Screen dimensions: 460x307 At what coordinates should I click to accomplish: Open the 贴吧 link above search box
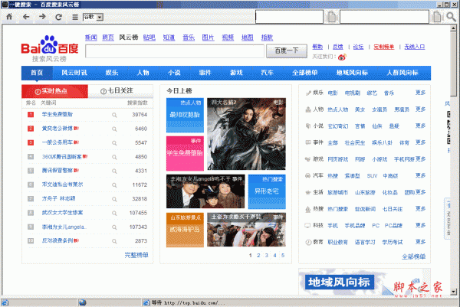point(149,38)
